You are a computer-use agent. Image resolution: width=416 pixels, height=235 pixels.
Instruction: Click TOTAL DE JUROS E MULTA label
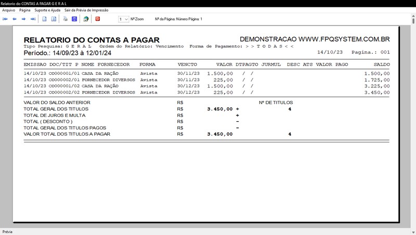pyautogui.click(x=55, y=115)
